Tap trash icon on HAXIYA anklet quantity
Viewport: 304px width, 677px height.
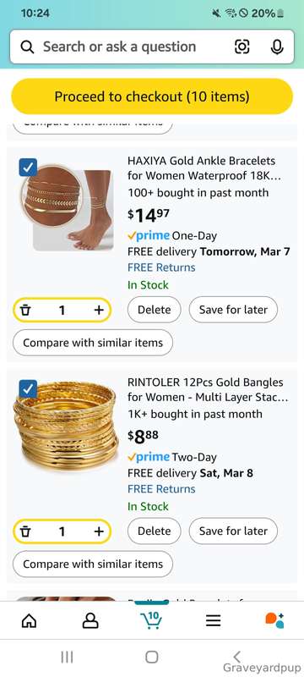tap(26, 310)
